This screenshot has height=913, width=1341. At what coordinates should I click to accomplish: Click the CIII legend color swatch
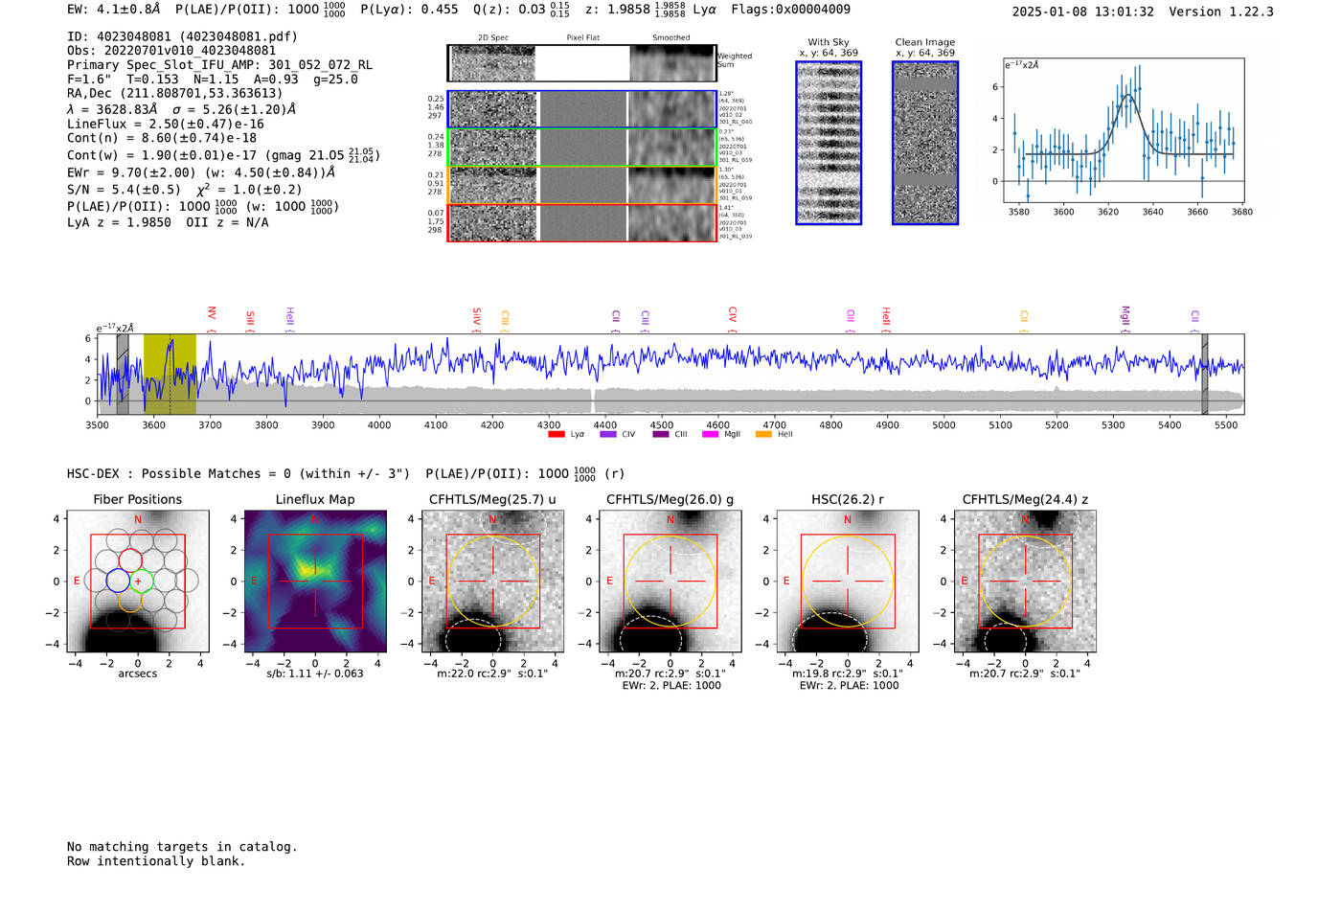pos(661,434)
